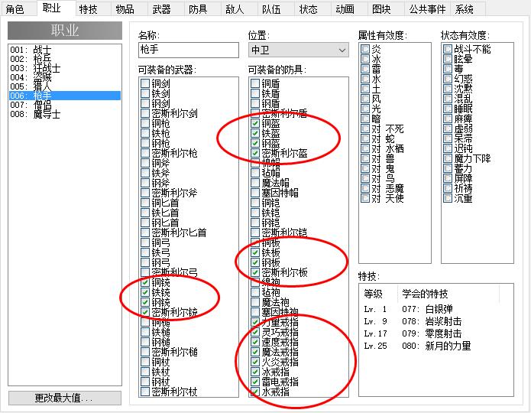Switch to the 角色 tab

tap(15, 9)
